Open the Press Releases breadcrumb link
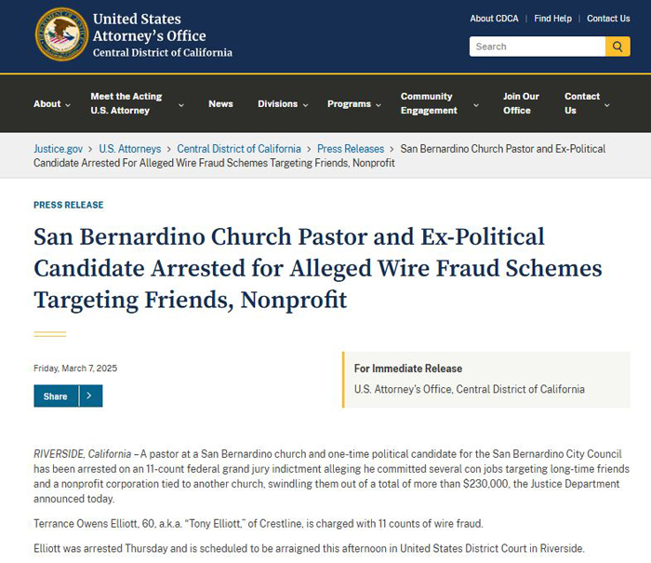The width and height of the screenshot is (651, 563). 351,149
